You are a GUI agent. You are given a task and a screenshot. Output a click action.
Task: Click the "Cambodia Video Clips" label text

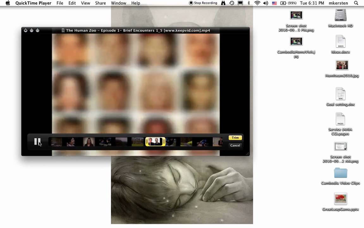[x=341, y=183]
